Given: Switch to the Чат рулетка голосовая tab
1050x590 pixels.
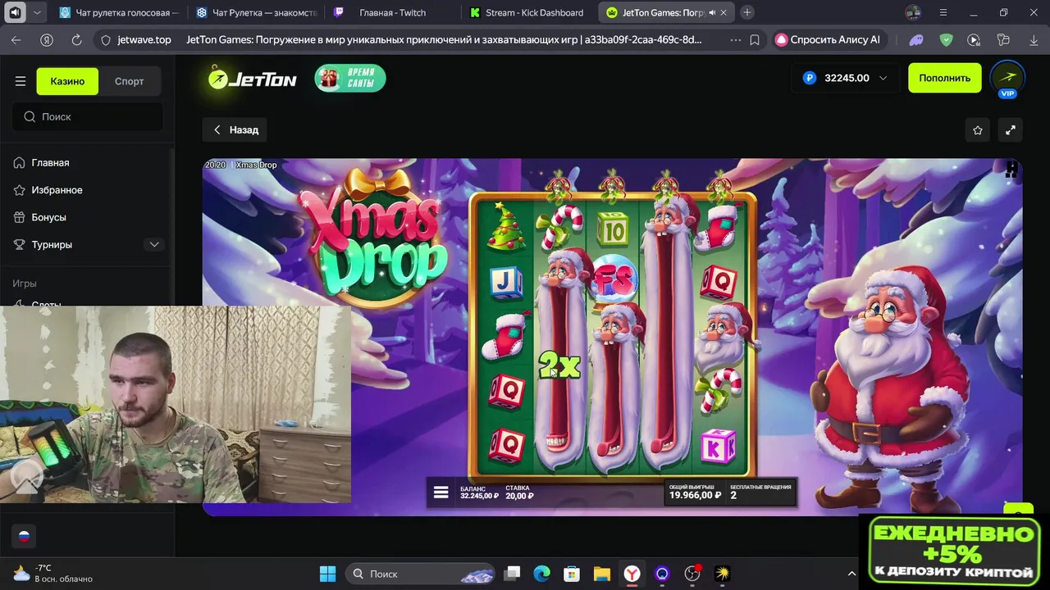Looking at the screenshot, I should (x=119, y=12).
